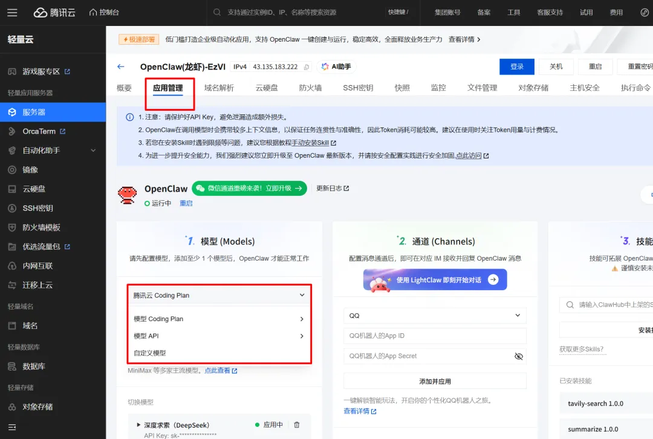Click the 点此查看 models link
The width and height of the screenshot is (653, 439).
[x=221, y=371]
